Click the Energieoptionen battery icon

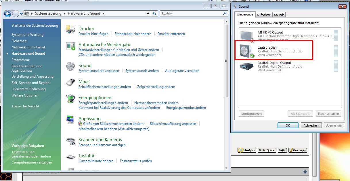[70, 99]
